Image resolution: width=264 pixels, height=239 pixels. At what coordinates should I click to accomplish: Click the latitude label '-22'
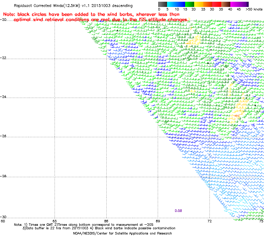(3, 58)
